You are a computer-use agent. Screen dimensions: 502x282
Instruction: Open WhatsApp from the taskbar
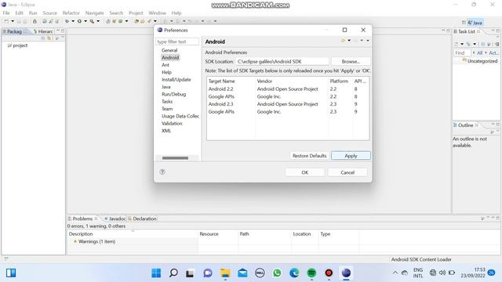[277, 273]
